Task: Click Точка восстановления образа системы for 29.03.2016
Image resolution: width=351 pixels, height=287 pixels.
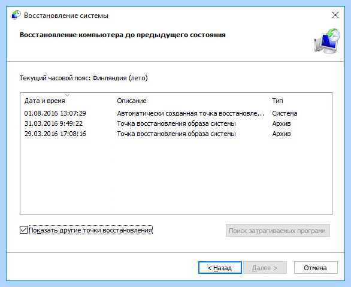Action: pos(176,134)
